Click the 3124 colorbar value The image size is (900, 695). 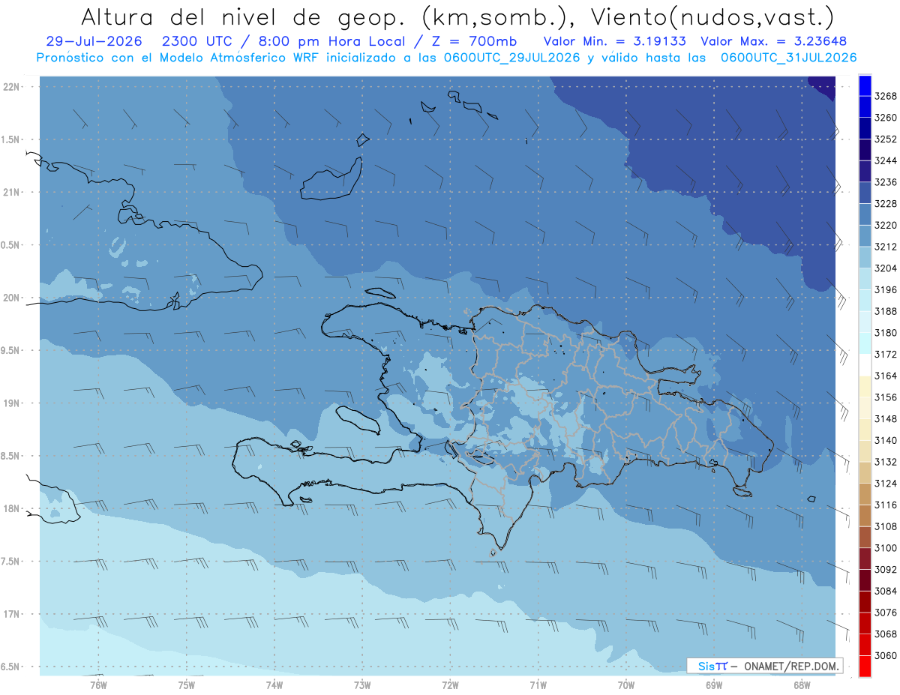tap(886, 484)
